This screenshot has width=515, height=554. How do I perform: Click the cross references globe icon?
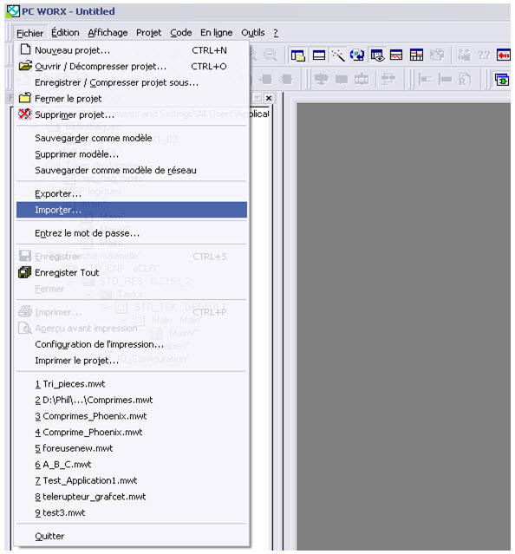click(357, 55)
